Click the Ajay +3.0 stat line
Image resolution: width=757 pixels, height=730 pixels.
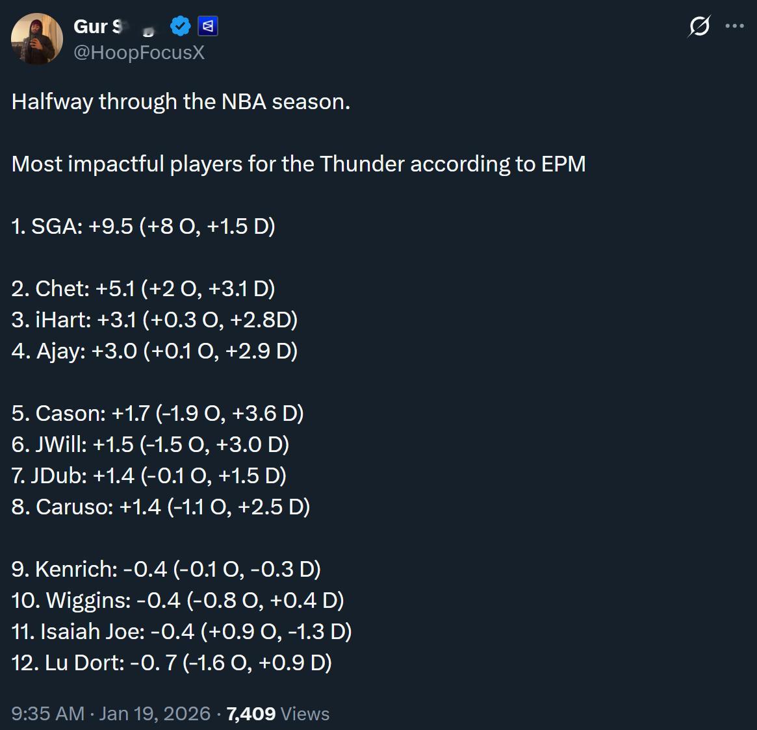(x=154, y=351)
